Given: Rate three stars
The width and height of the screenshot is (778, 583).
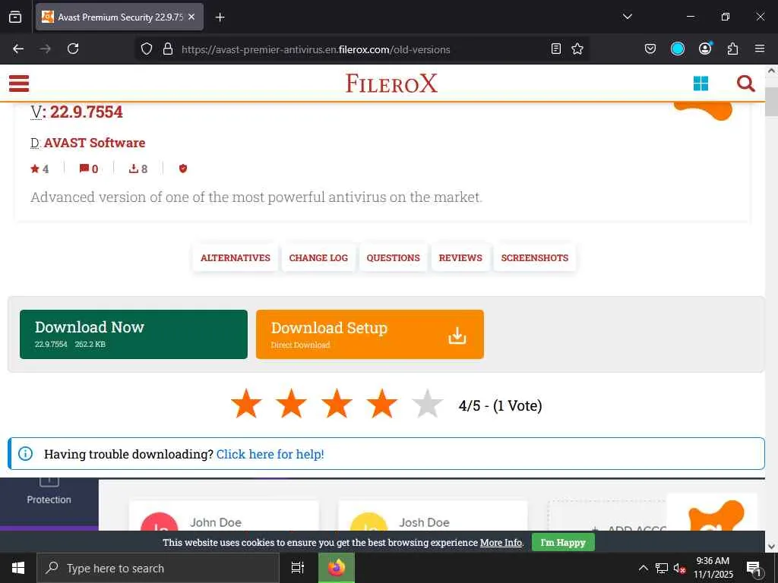Looking at the screenshot, I should [x=337, y=404].
